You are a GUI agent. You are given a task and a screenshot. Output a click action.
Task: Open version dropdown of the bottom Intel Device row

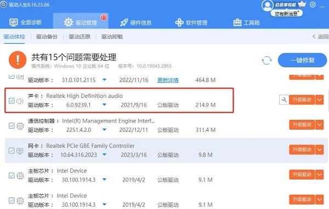pos(104,205)
